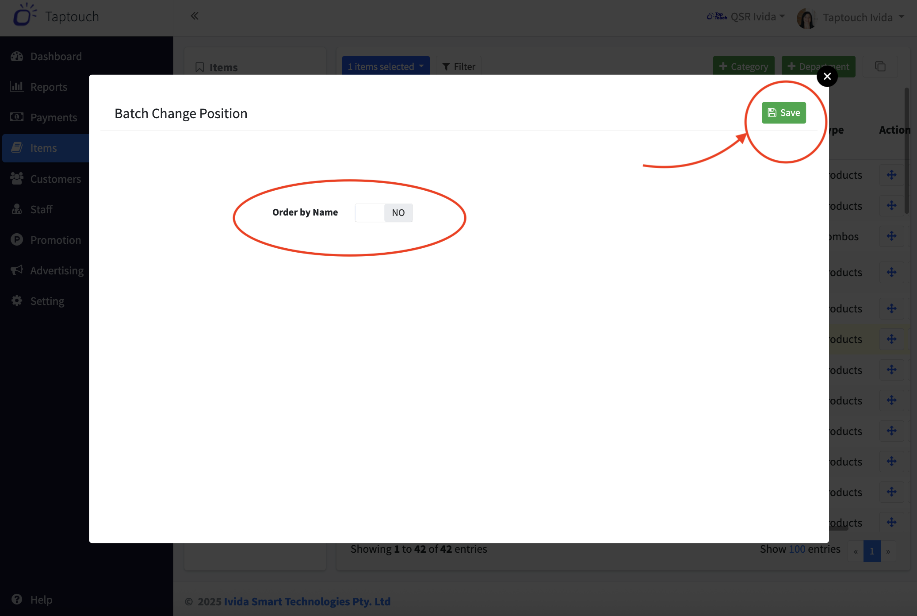
Task: Click the Advertising megaphone icon
Action: click(17, 270)
